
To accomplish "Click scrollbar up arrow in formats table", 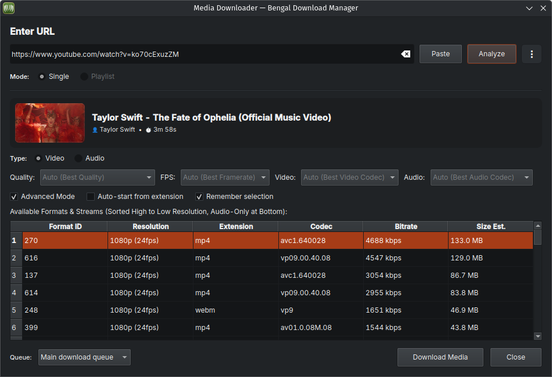I will [x=537, y=226].
